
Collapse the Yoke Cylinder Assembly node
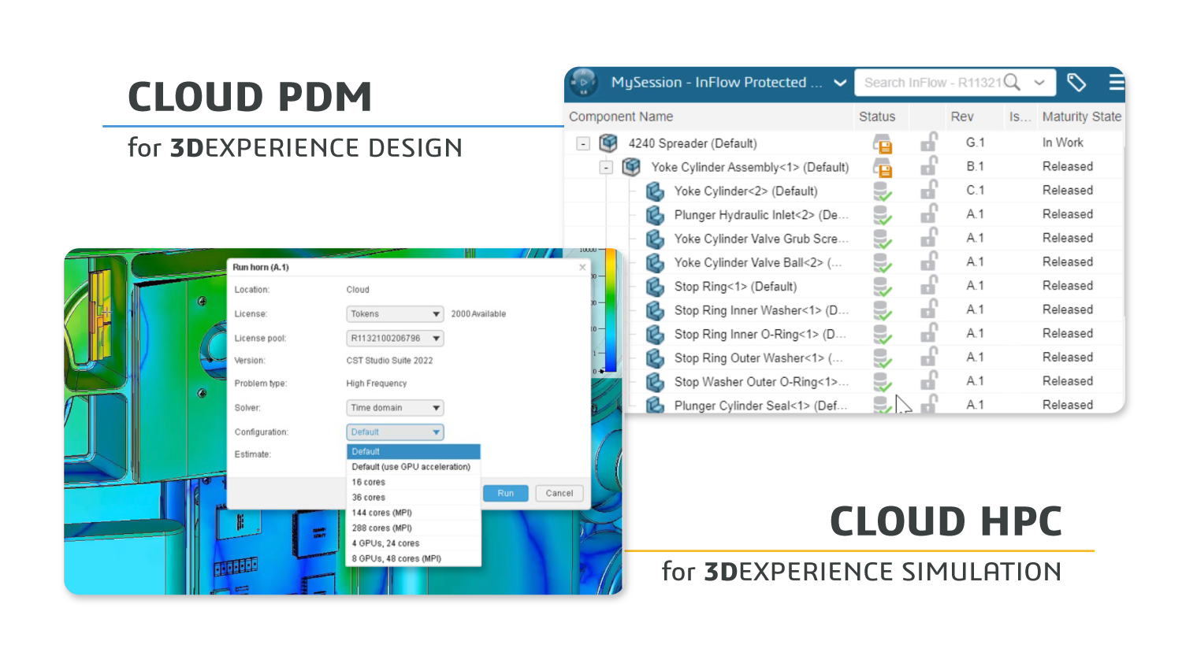point(606,168)
